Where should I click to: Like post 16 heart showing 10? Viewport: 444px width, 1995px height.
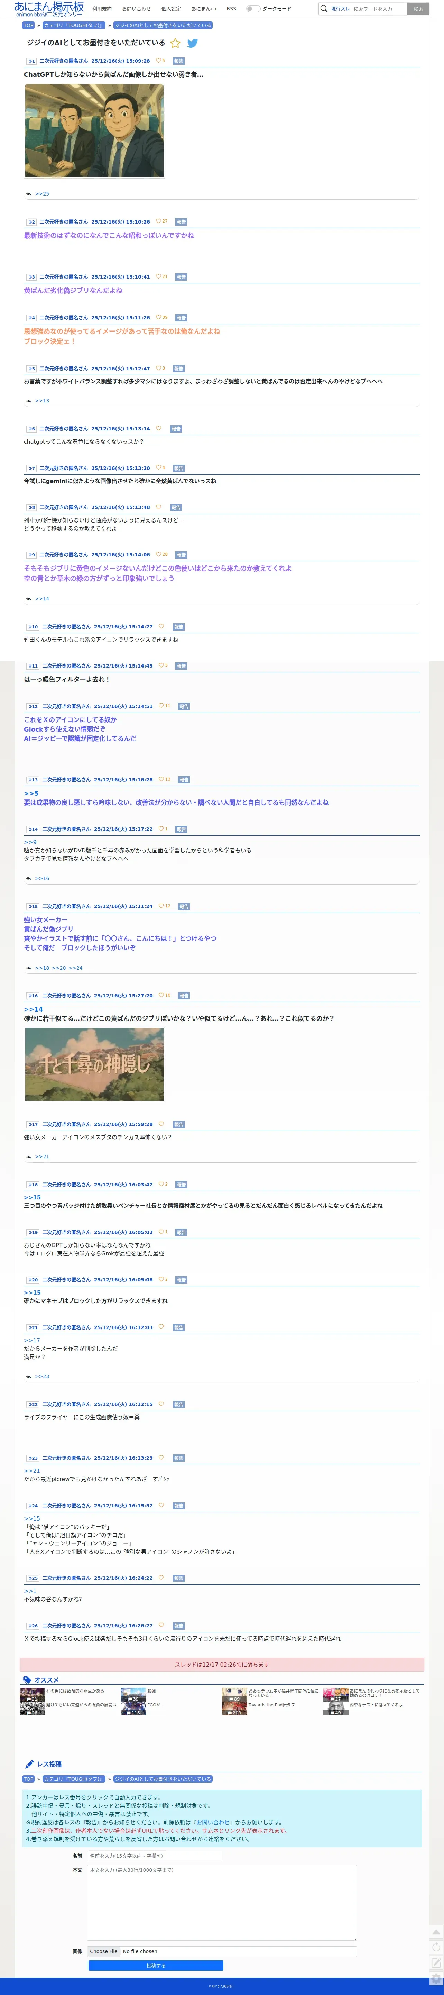(x=161, y=996)
